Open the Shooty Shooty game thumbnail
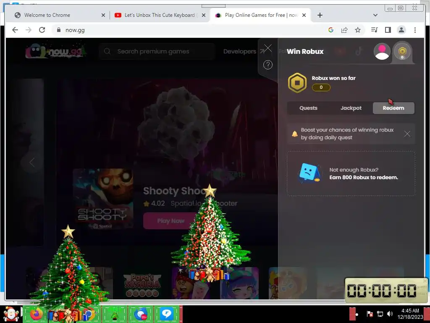Viewport: 430px width, 323px height. [103, 199]
